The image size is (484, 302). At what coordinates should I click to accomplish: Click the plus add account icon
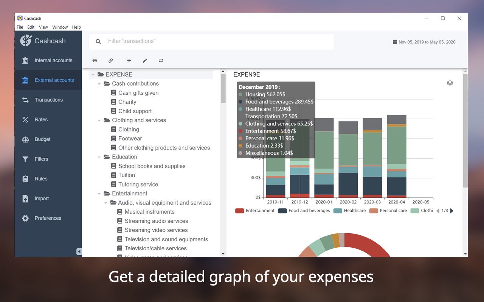pos(129,60)
